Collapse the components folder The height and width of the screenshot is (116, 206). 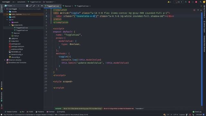click(10, 25)
